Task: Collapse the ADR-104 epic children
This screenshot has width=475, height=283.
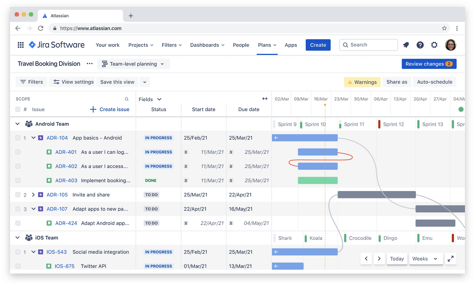Action: [x=33, y=138]
